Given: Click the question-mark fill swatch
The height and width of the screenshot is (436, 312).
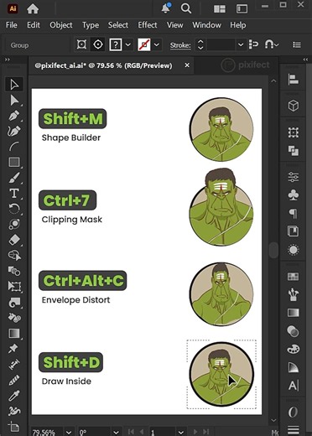Looking at the screenshot, I should [x=116, y=44].
